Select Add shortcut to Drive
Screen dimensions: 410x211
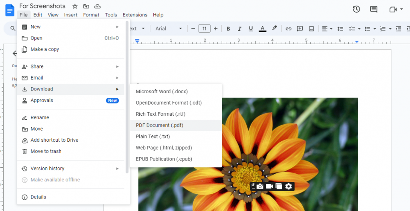point(70,140)
